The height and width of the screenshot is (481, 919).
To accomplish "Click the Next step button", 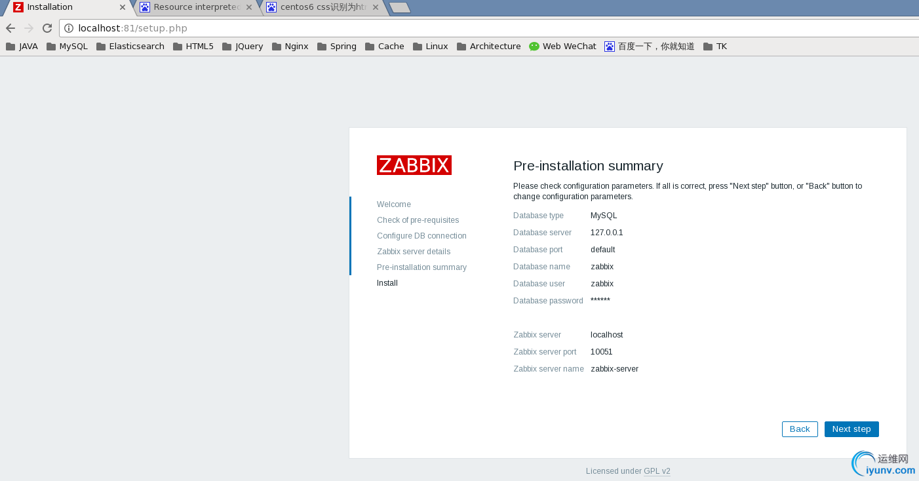I will (851, 429).
